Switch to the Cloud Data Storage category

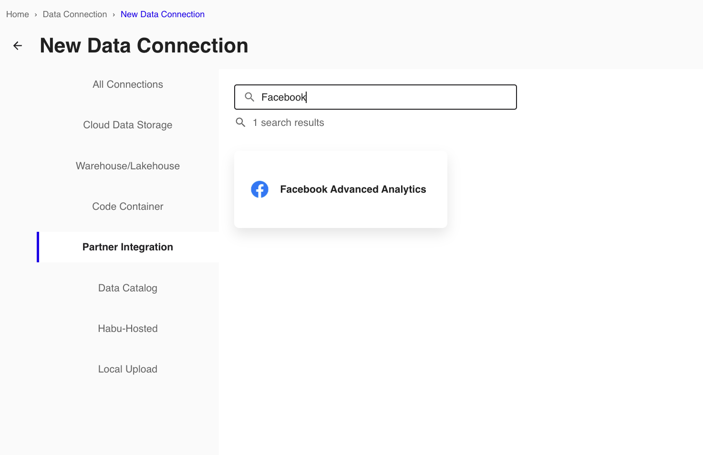pos(128,125)
